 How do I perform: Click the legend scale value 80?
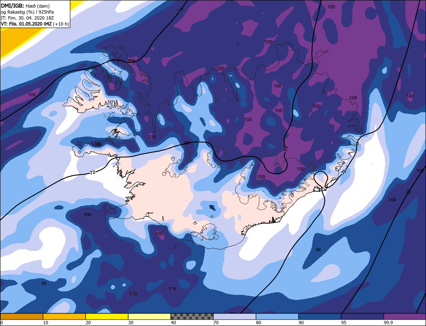259,323
